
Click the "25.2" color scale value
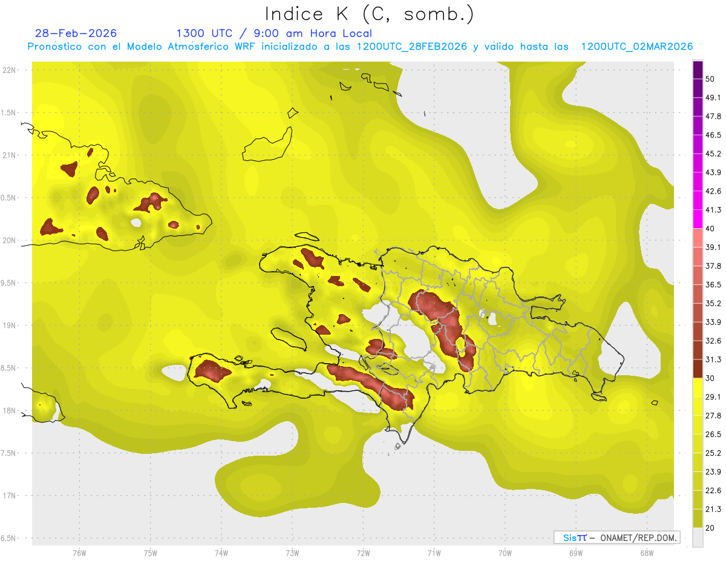coord(714,453)
